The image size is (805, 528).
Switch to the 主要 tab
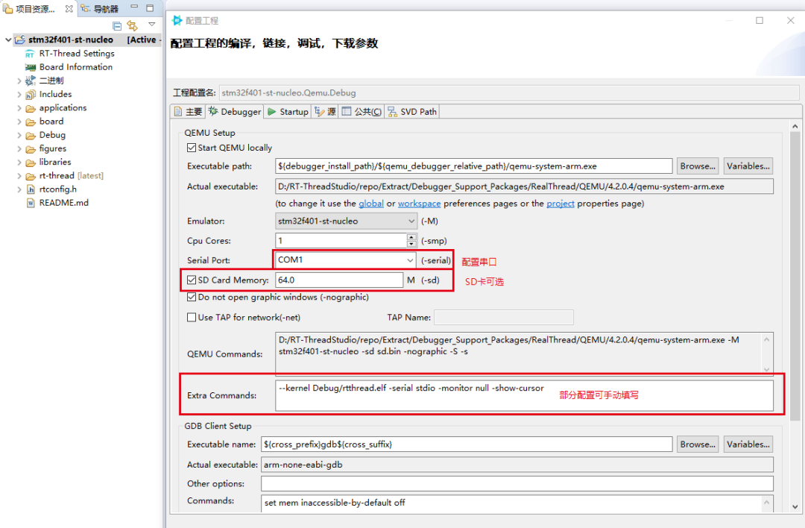[188, 111]
